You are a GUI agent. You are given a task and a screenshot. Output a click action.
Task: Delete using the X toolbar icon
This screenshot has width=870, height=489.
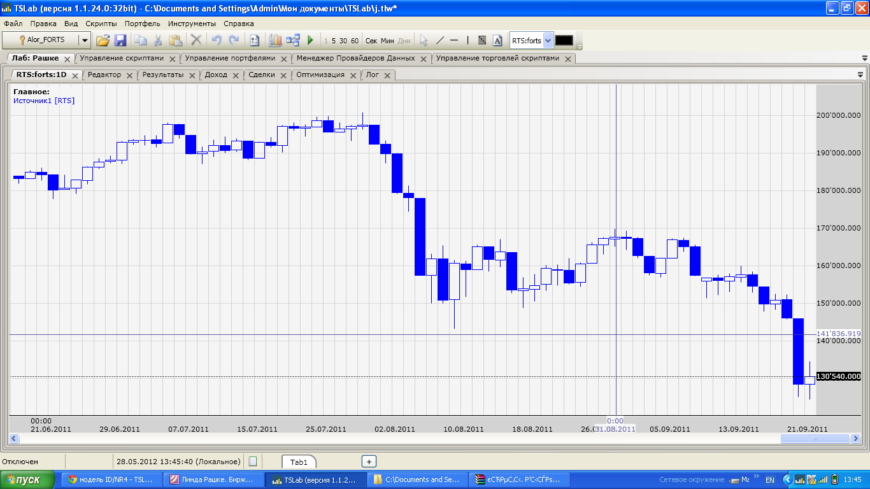pos(196,40)
